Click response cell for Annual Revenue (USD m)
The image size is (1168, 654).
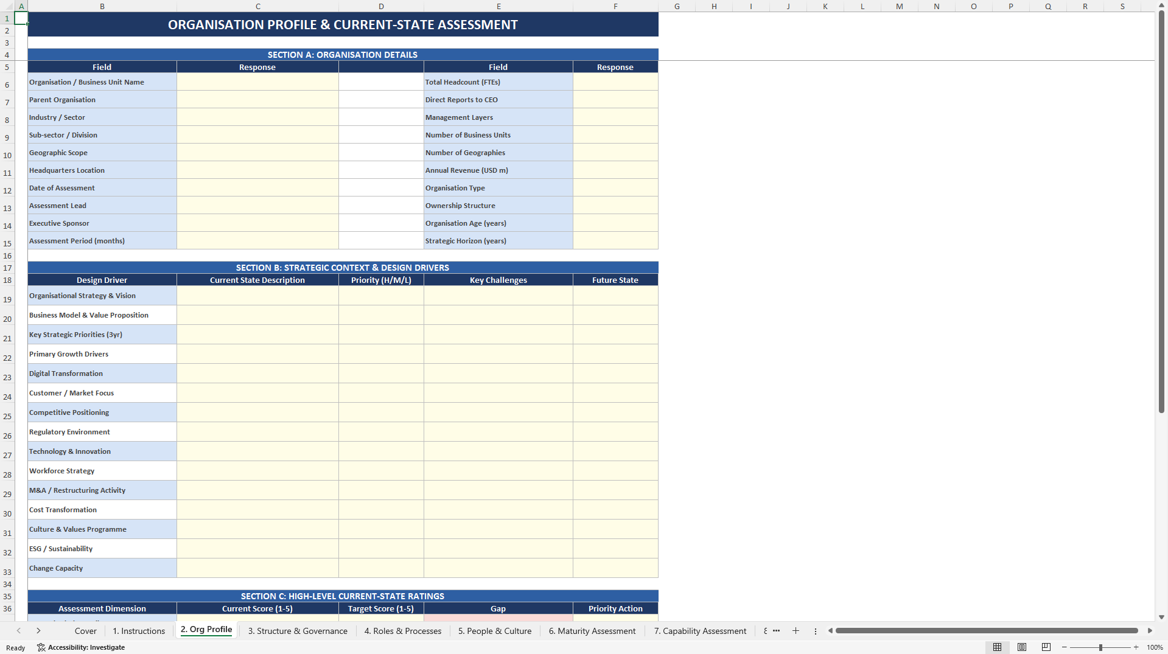[x=615, y=170]
